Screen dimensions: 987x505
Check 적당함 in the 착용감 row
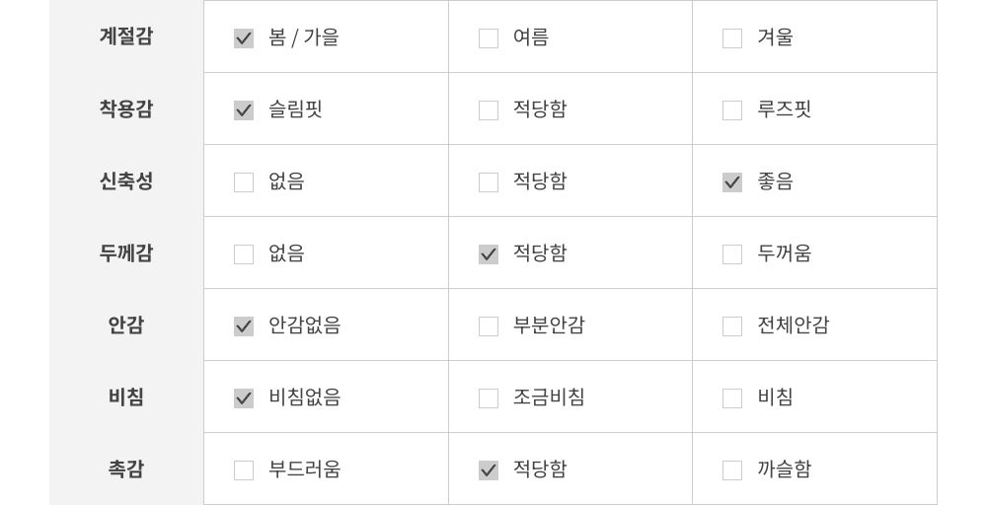pyautogui.click(x=489, y=110)
